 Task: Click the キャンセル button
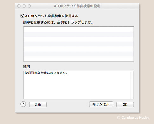pos(101,104)
